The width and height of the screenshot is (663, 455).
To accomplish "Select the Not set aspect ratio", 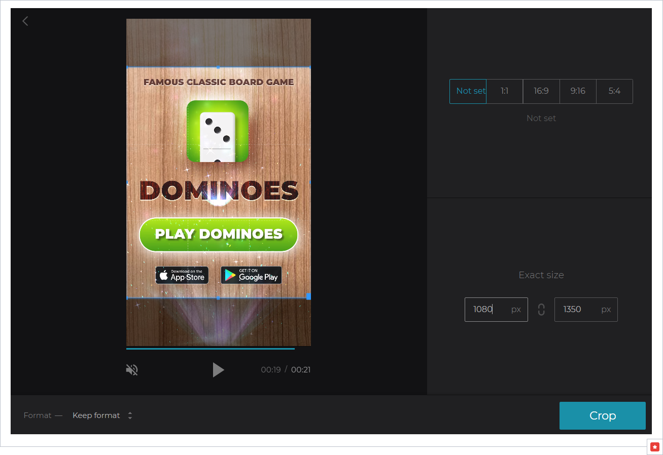I will [x=468, y=91].
